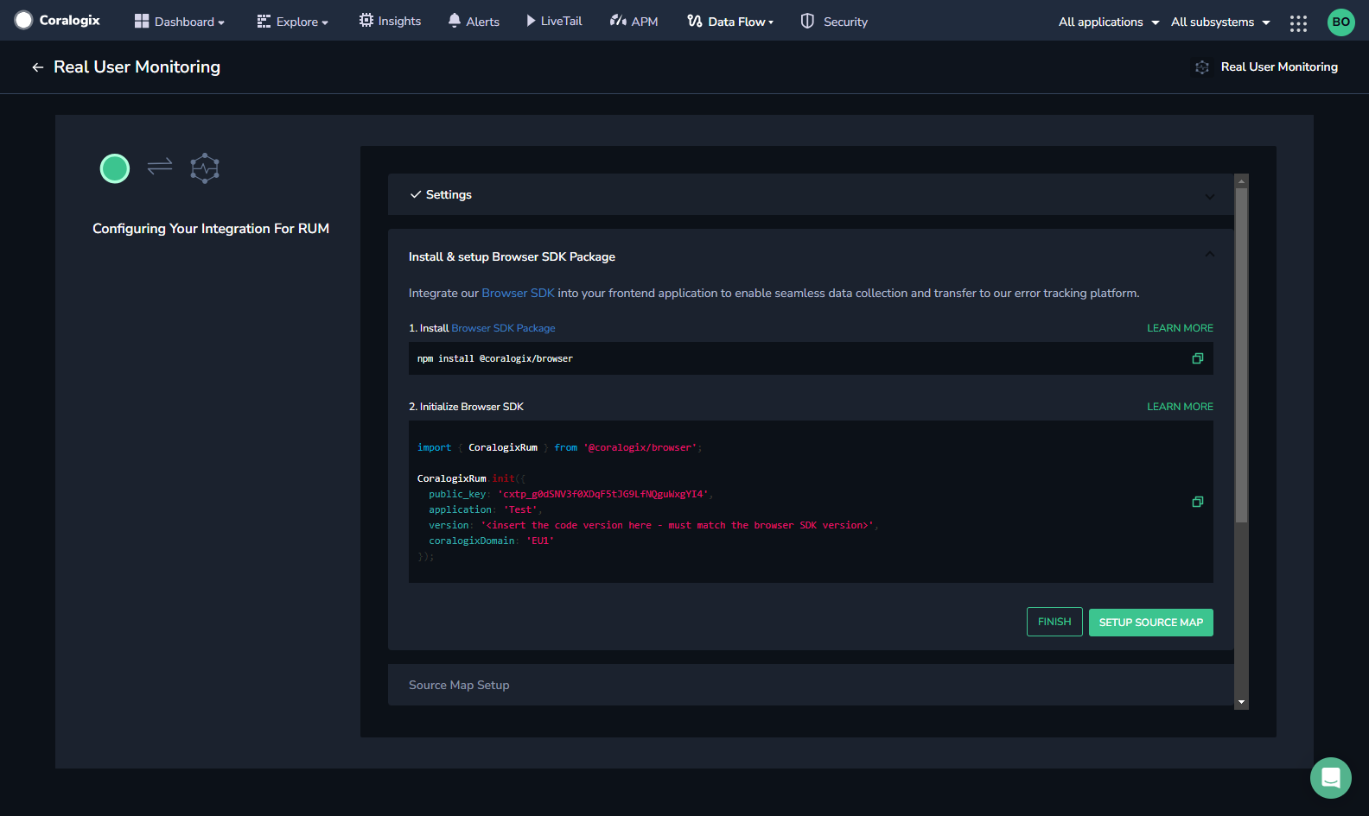The image size is (1369, 816).
Task: Navigate to APM
Action: point(634,21)
